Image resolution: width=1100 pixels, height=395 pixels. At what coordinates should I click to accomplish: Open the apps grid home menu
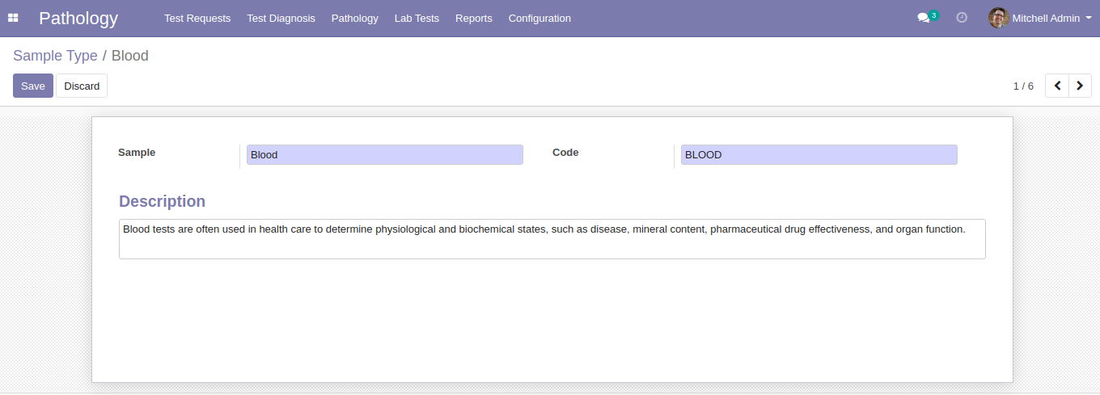13,18
